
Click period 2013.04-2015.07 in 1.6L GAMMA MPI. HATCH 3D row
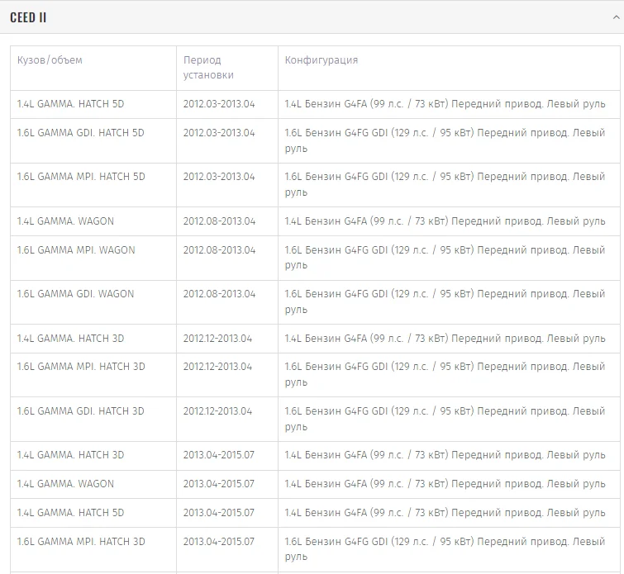(x=218, y=542)
